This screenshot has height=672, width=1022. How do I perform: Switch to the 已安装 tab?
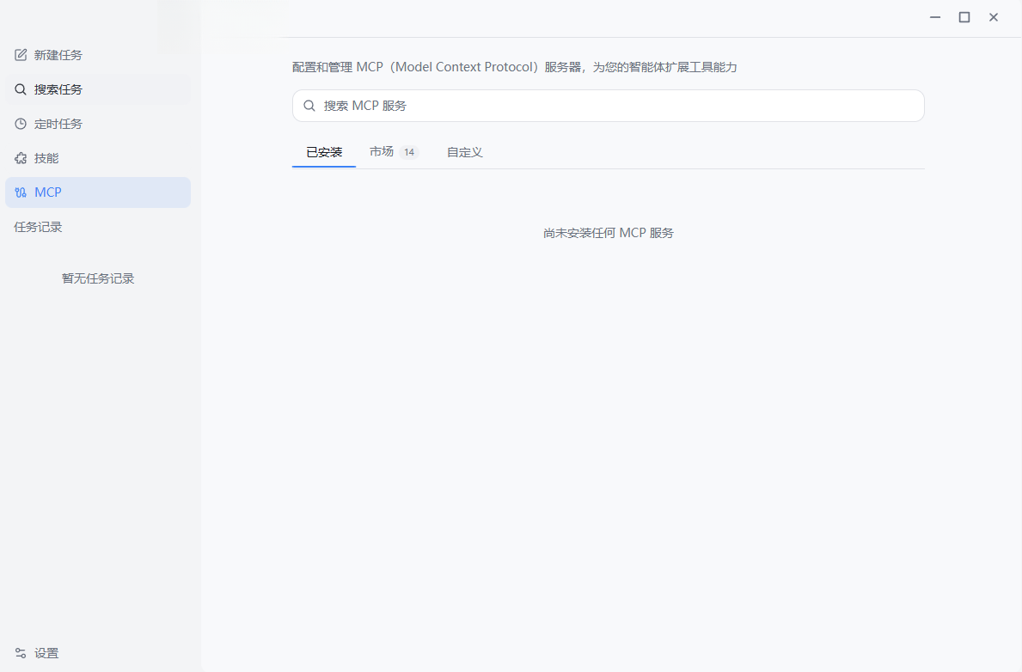click(324, 152)
